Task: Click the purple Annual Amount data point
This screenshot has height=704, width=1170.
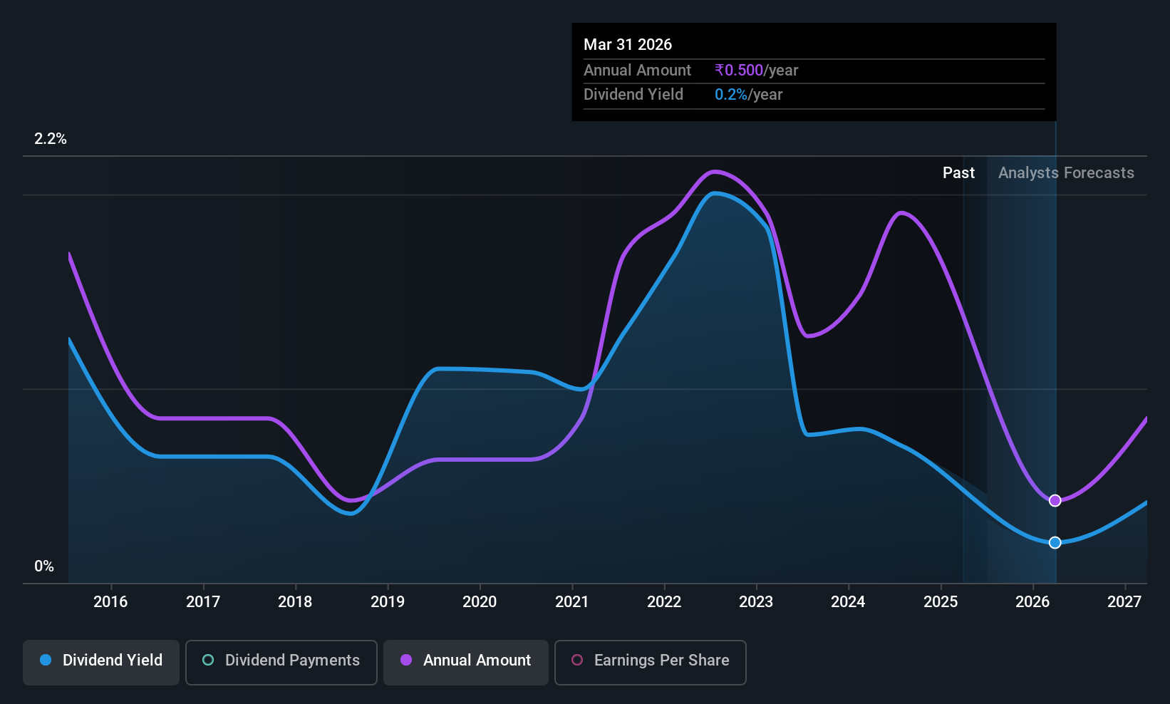Action: 1055,500
